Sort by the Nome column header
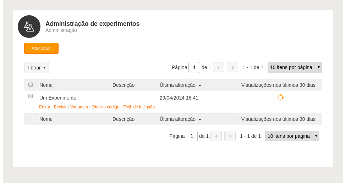346x186 pixels. click(46, 85)
